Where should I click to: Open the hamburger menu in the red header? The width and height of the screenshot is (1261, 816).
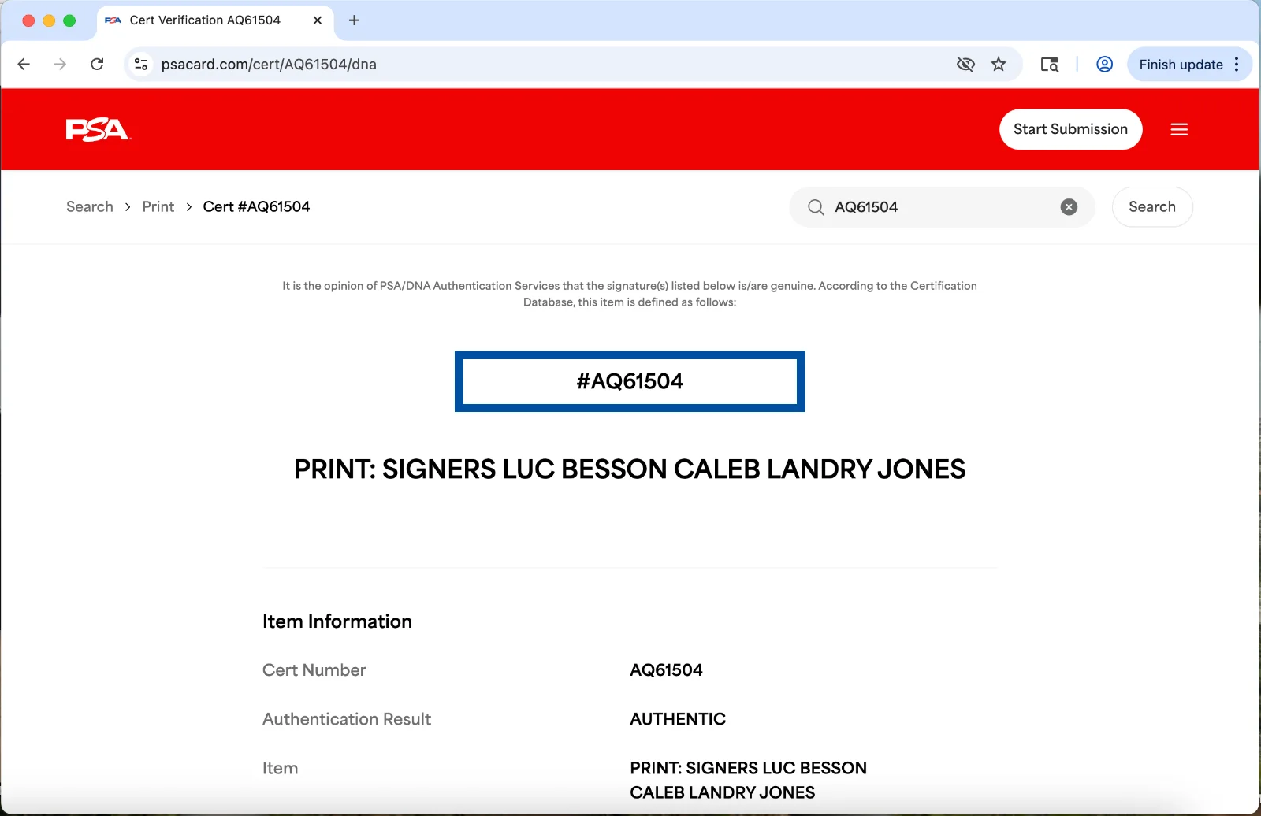coord(1179,129)
